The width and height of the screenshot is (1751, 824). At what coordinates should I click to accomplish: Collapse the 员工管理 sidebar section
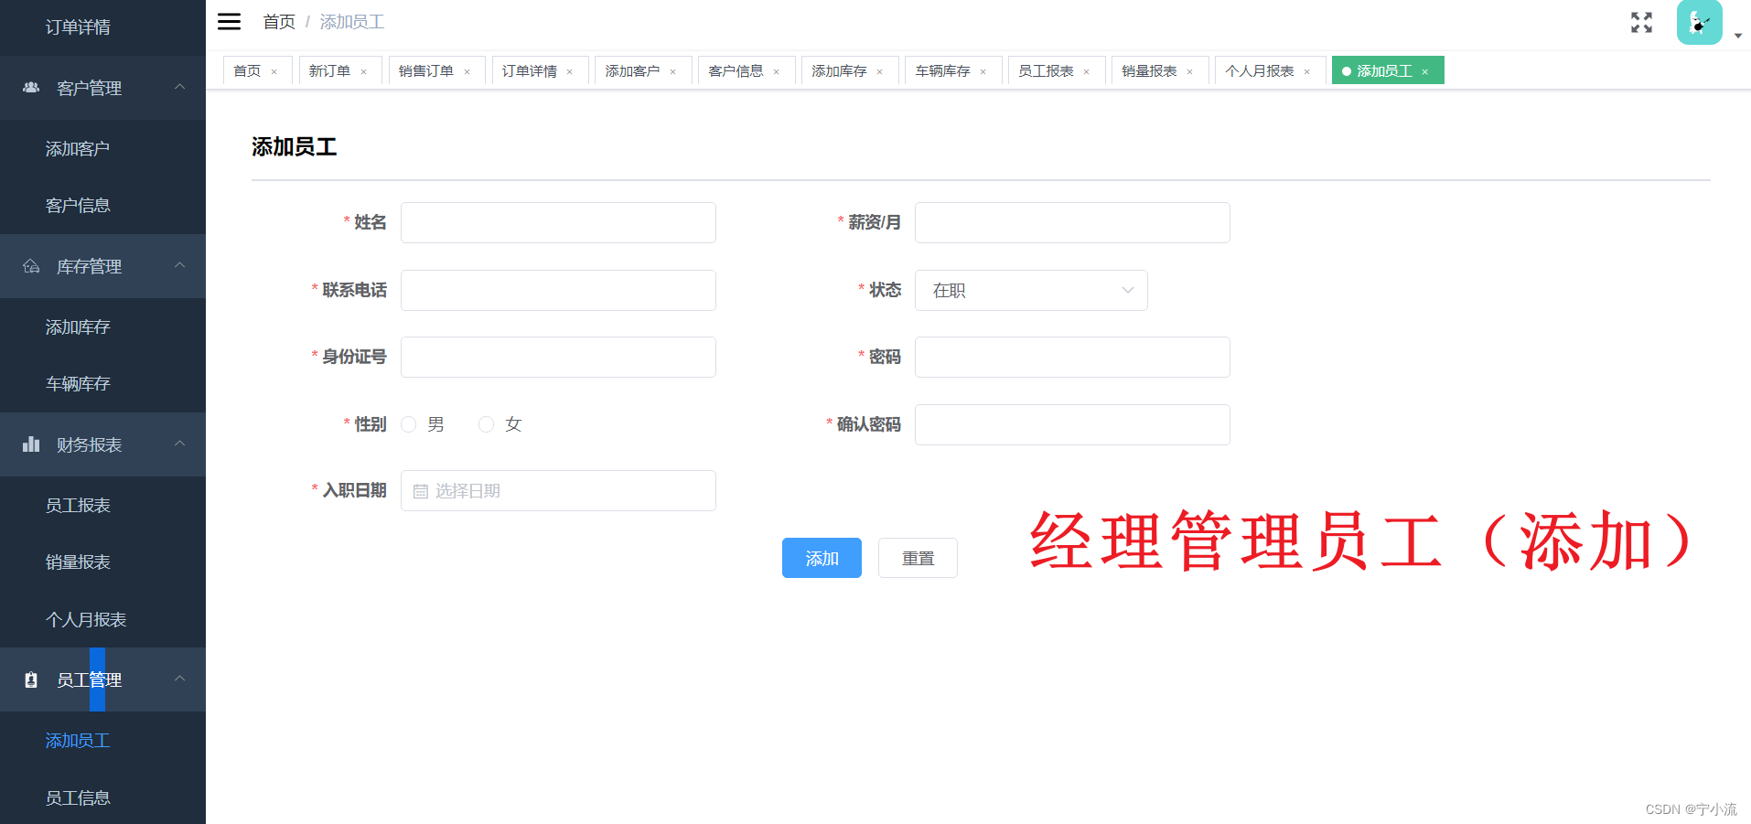coord(180,679)
